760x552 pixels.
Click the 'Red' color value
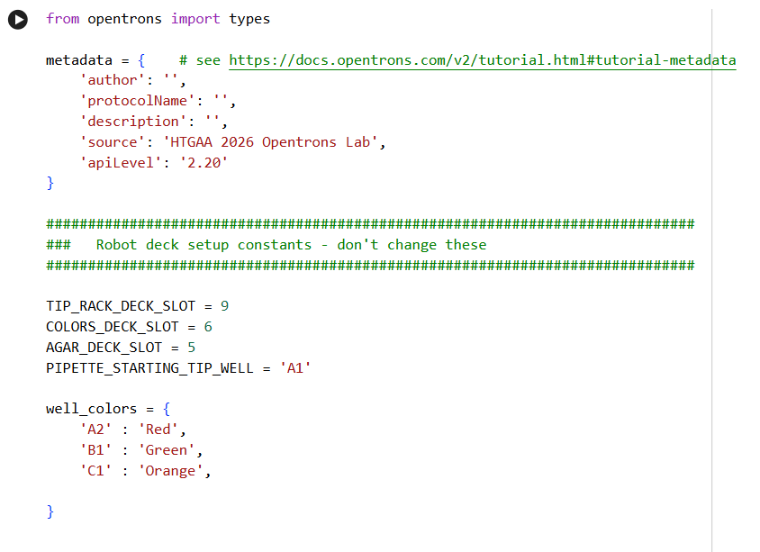(161, 430)
